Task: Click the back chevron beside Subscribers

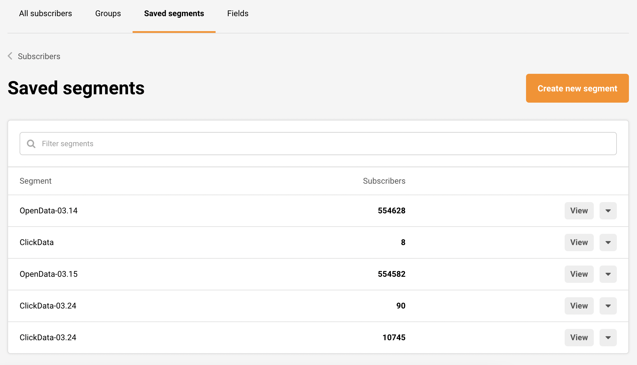Action: point(10,56)
